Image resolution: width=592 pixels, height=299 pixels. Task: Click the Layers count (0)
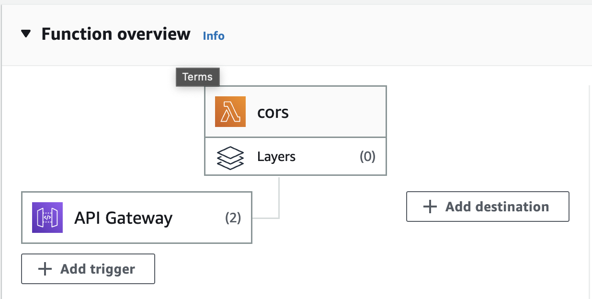[x=367, y=157]
